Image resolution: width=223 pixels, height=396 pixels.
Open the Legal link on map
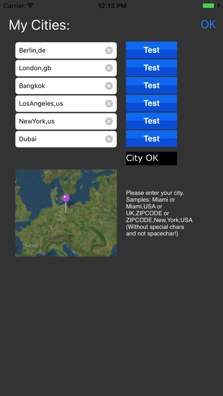coord(32,244)
